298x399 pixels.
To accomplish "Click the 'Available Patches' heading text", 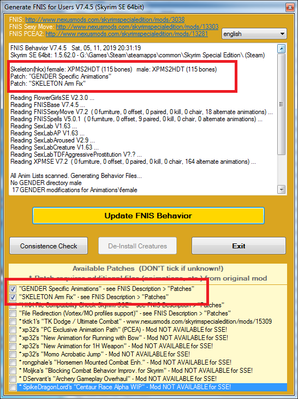I will (148, 269).
